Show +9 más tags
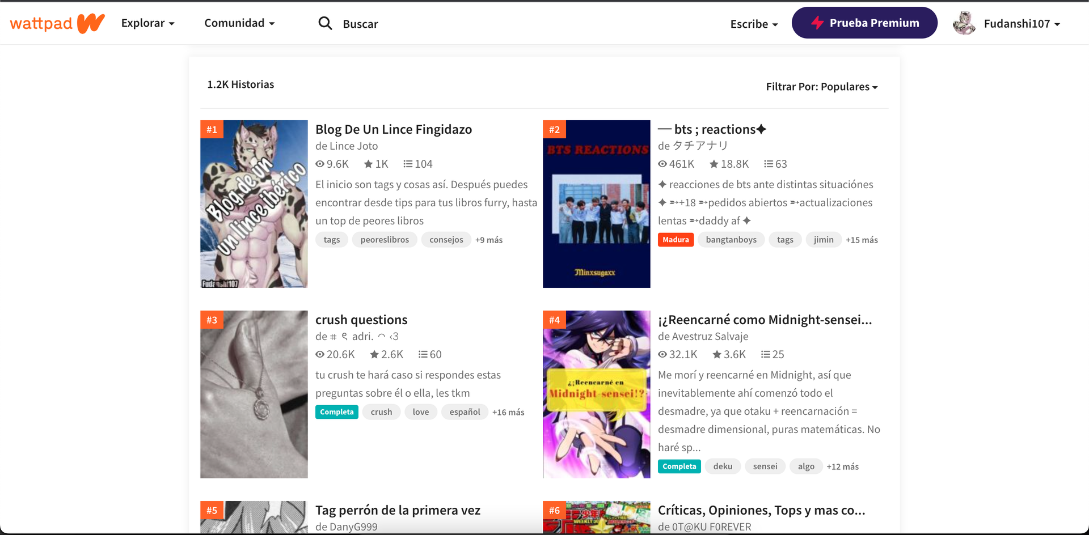 coord(489,240)
